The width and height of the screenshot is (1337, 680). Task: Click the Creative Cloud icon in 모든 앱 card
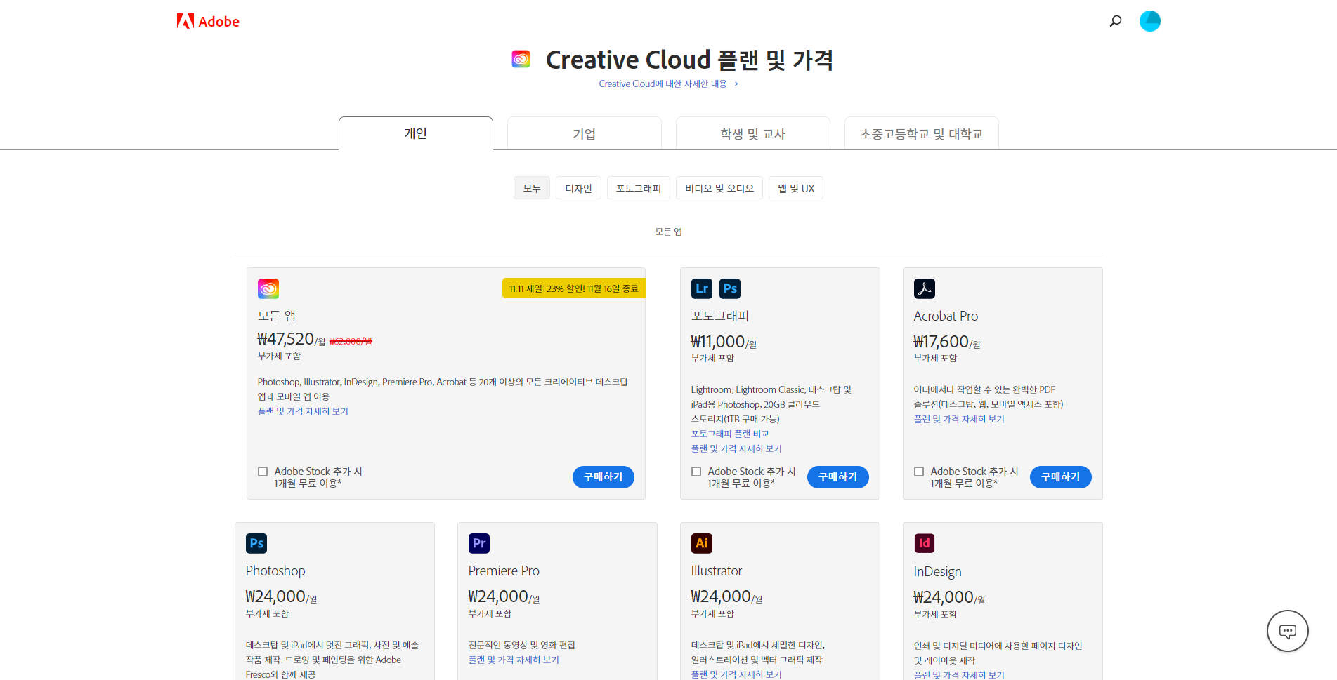(x=268, y=288)
